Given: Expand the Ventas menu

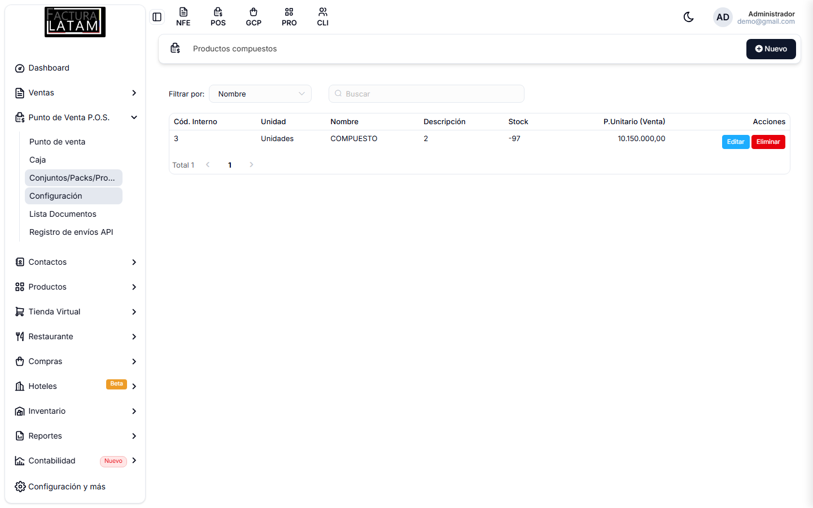Looking at the screenshot, I should coord(75,93).
